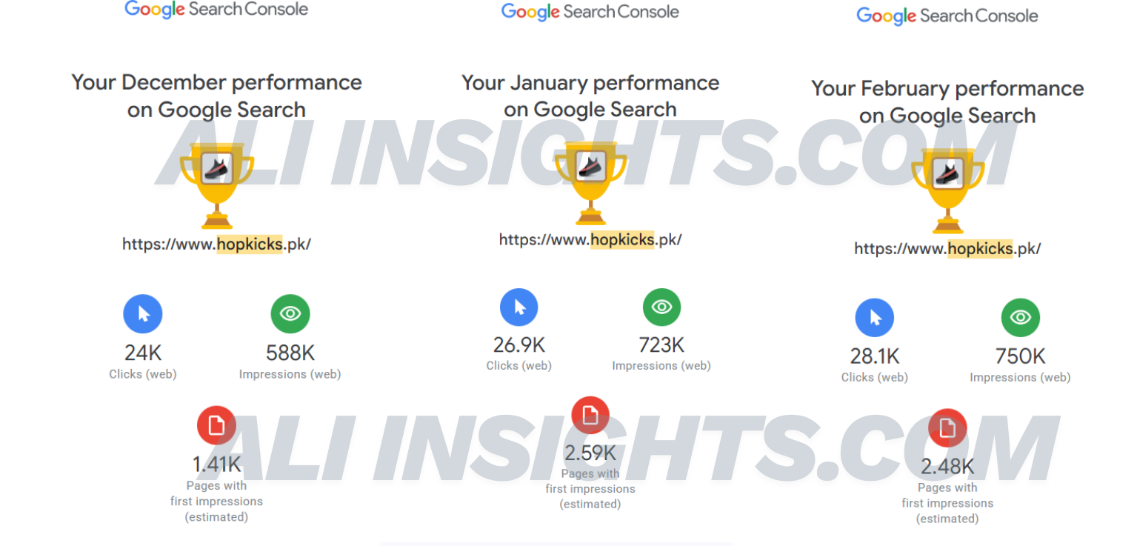The width and height of the screenshot is (1137, 546).
Task: Click the February trophy icon
Action: [947, 190]
